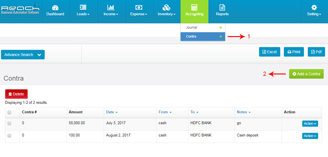The height and width of the screenshot is (157, 328).
Task: Click the Inventory boxes icon
Action: coord(166,7)
